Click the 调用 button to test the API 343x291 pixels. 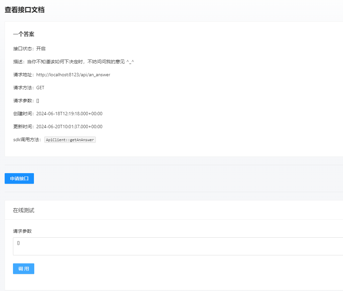(23, 269)
